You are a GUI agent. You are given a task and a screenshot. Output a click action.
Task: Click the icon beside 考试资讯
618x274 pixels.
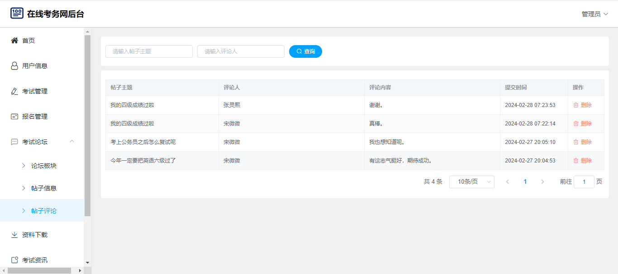point(14,260)
